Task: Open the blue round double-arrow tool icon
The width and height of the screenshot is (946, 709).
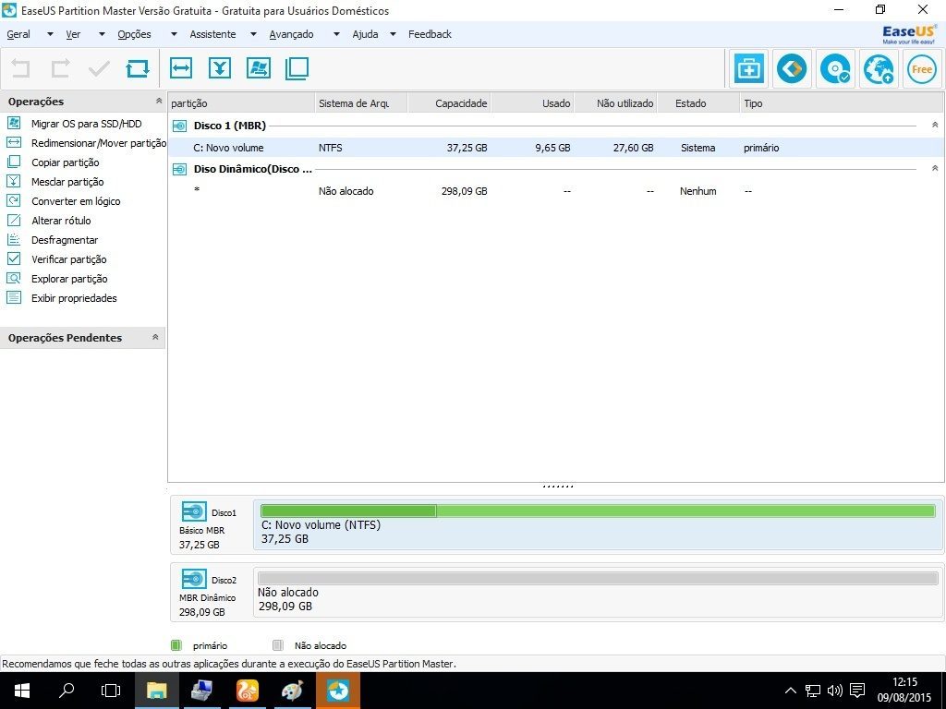Action: point(792,69)
